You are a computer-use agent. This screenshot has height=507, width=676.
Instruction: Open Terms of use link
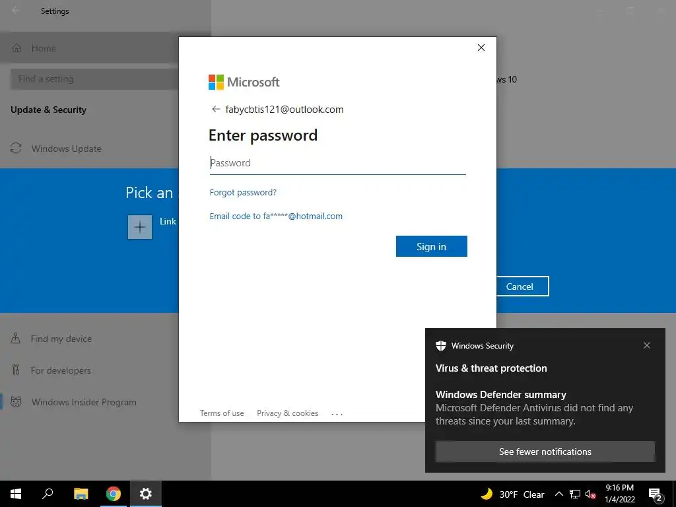pyautogui.click(x=222, y=413)
